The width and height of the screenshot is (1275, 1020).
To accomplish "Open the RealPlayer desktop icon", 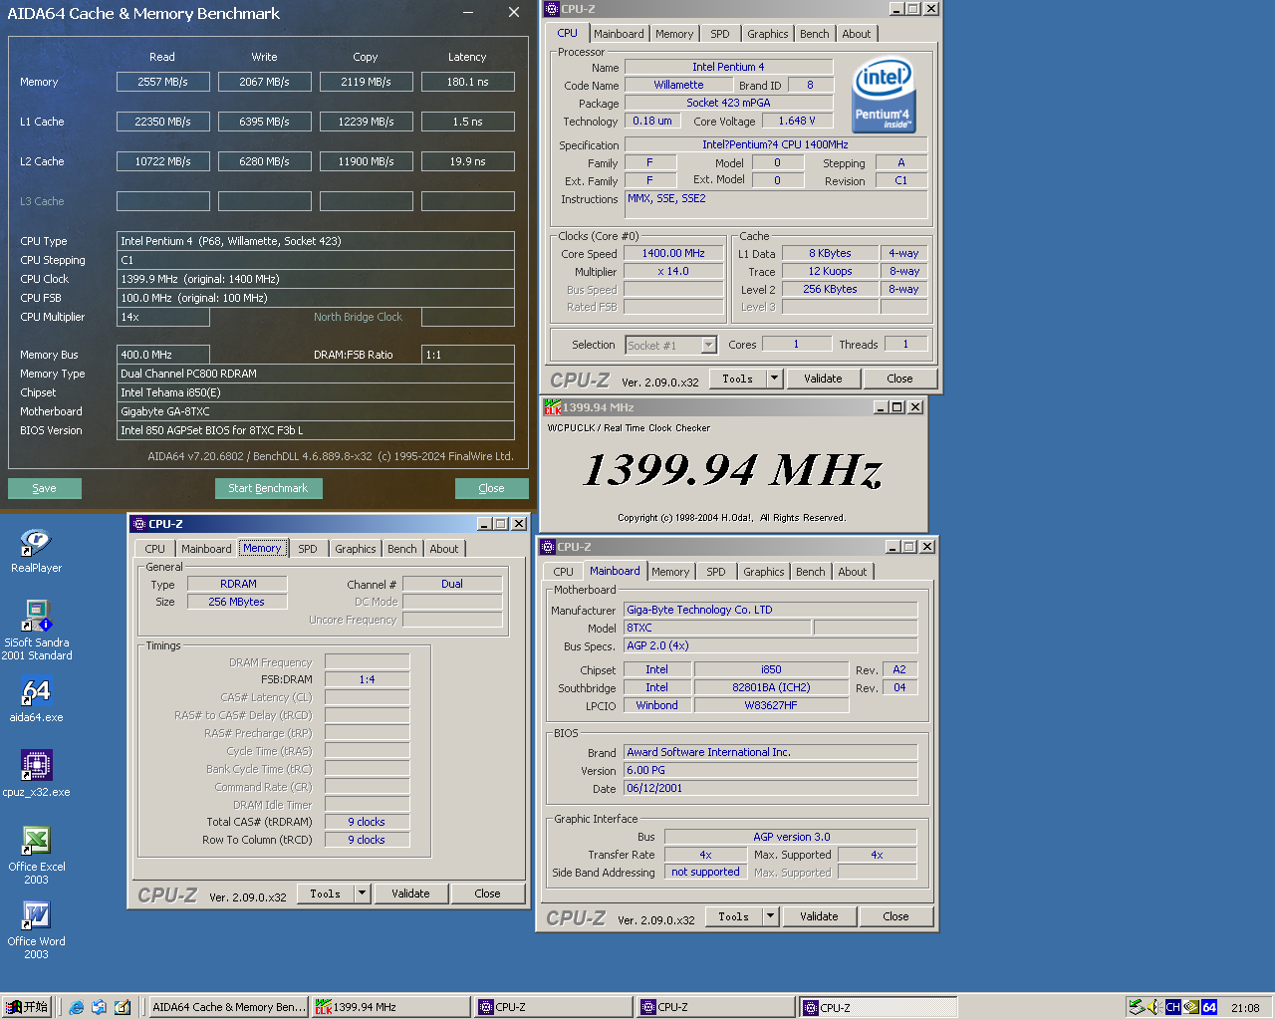I will (36, 550).
